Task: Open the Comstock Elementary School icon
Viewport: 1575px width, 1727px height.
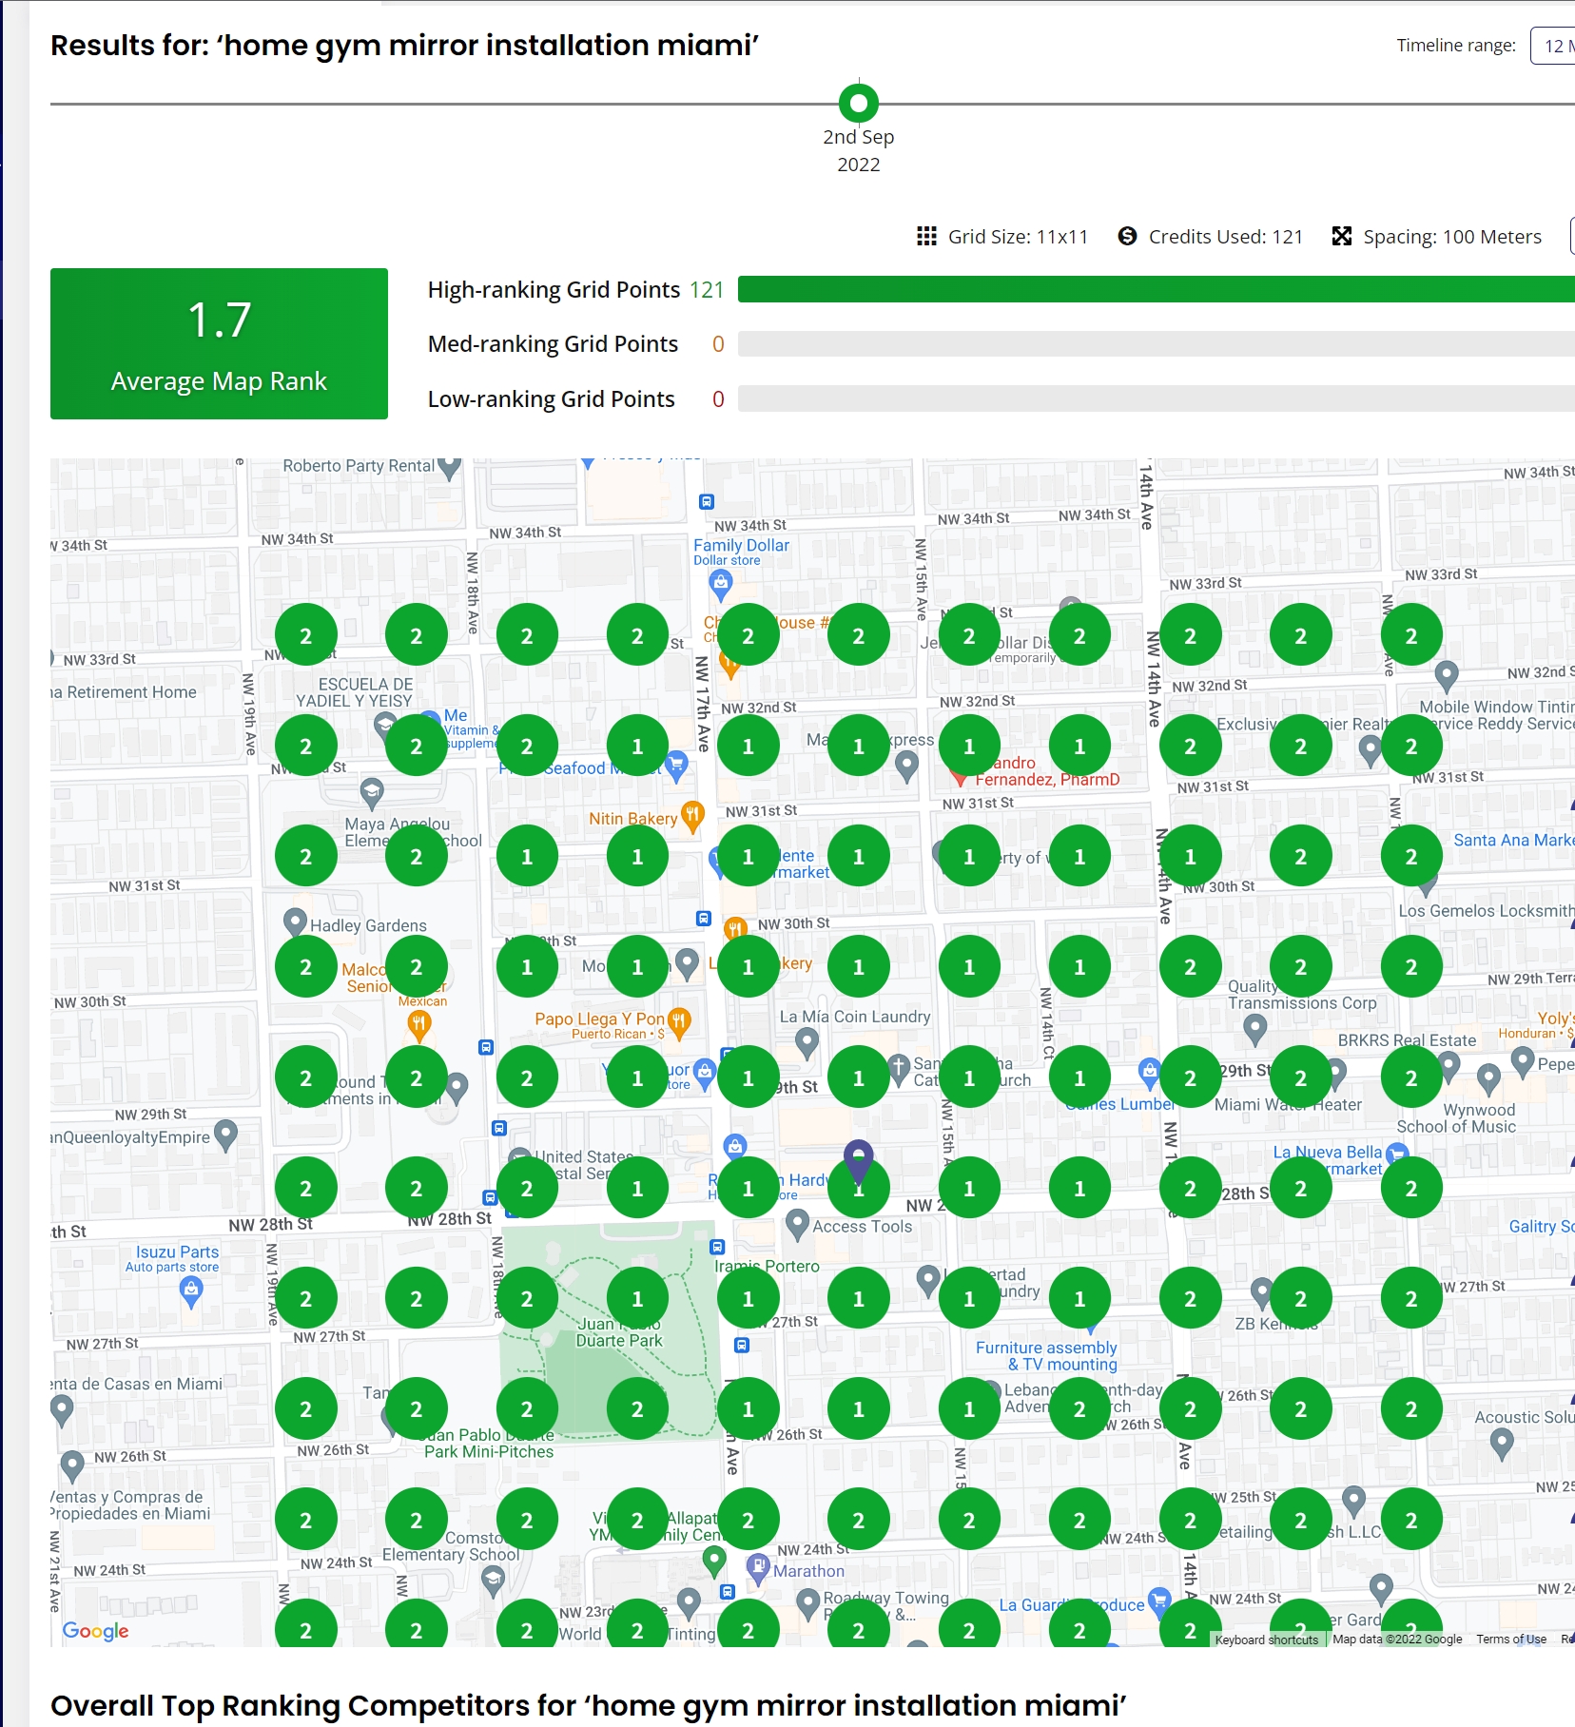Action: coord(493,1581)
